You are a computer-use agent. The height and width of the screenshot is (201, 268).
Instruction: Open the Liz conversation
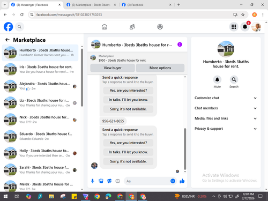tap(40, 103)
